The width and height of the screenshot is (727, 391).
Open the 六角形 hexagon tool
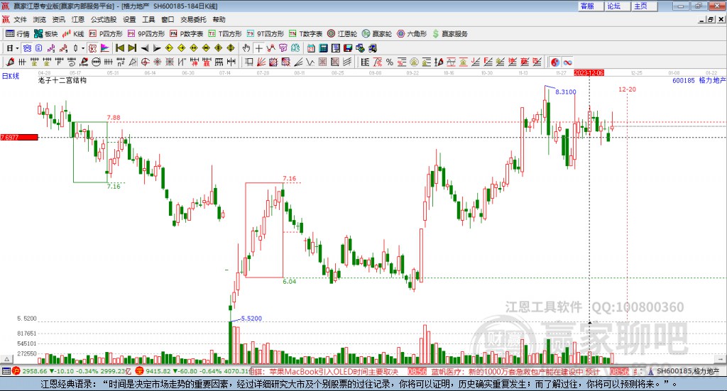[412, 34]
